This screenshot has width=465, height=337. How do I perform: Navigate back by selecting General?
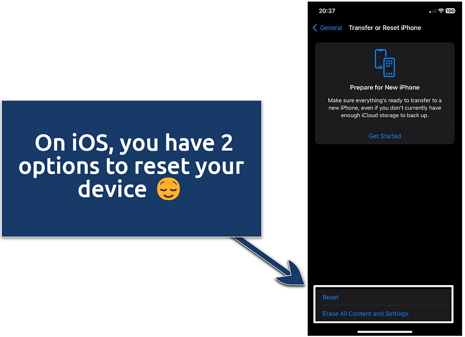(x=331, y=28)
